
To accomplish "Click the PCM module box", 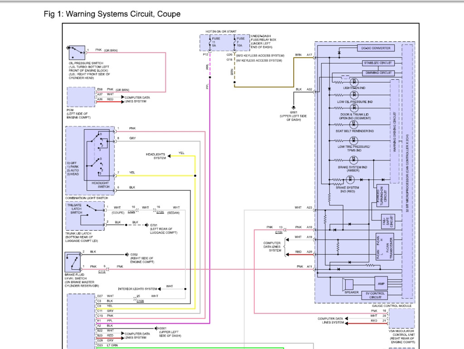I will 81,97.
